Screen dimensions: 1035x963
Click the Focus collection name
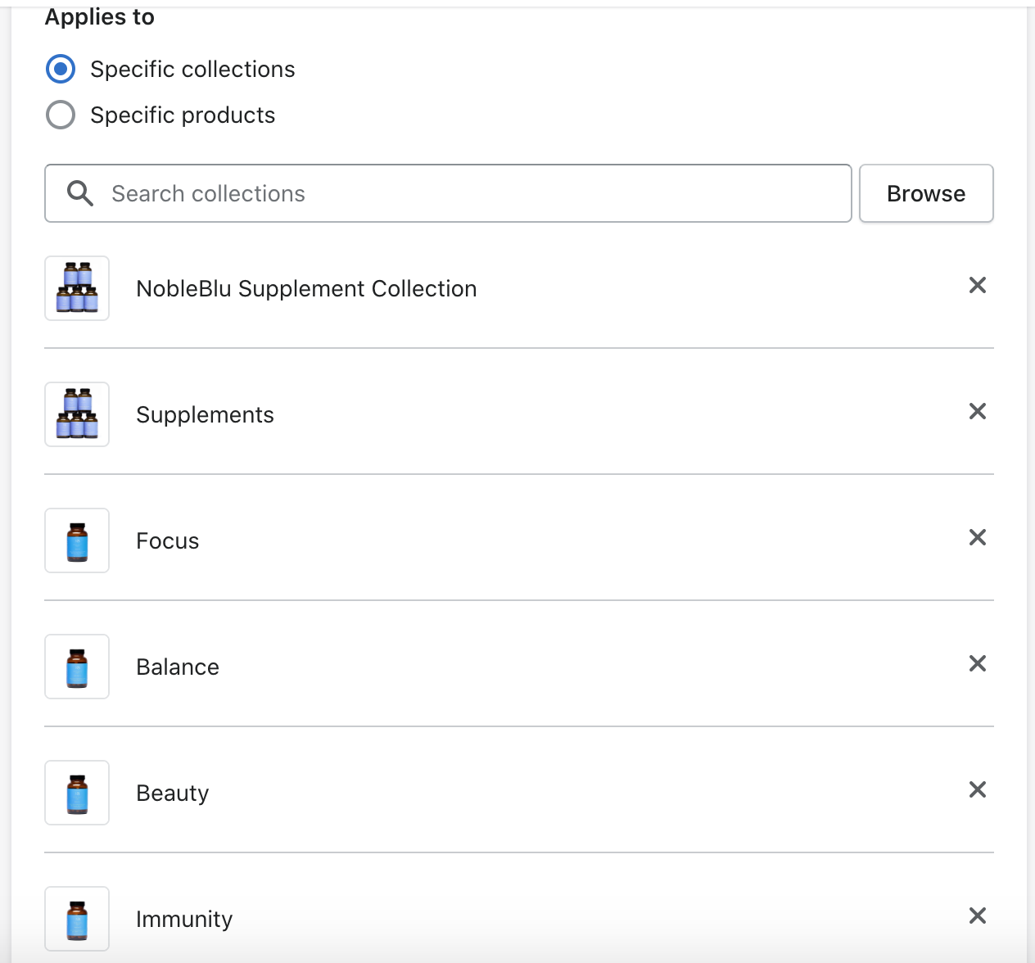pos(168,541)
